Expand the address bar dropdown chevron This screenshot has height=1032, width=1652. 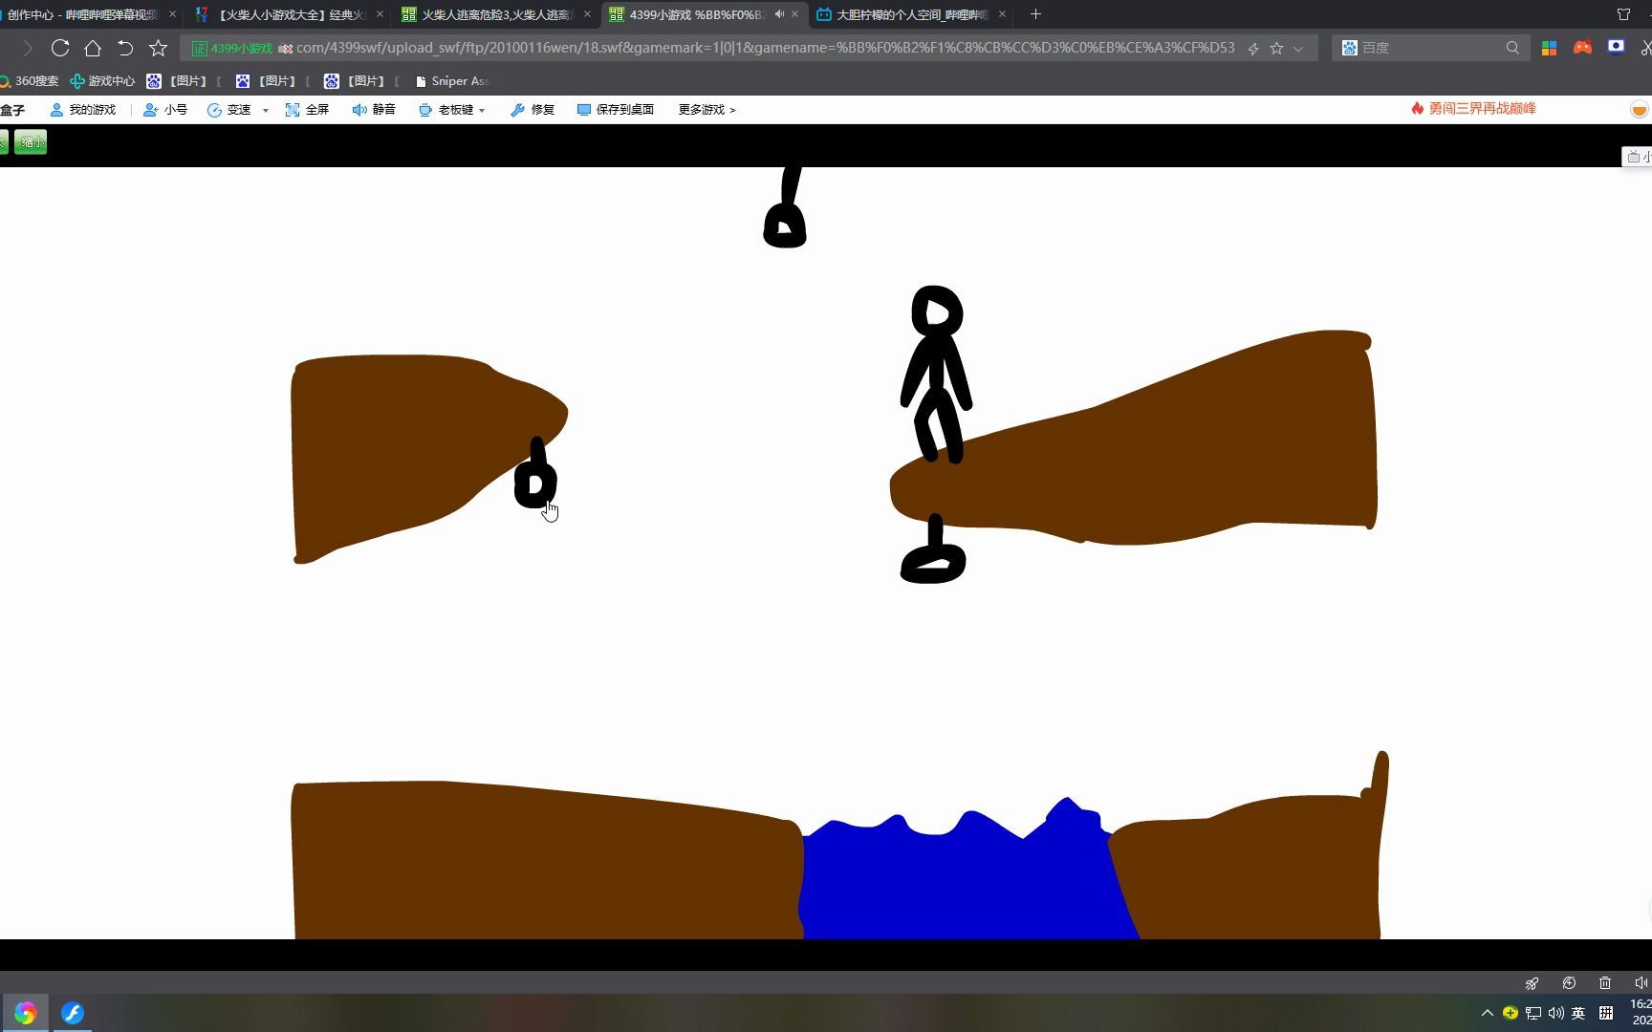[x=1298, y=49]
